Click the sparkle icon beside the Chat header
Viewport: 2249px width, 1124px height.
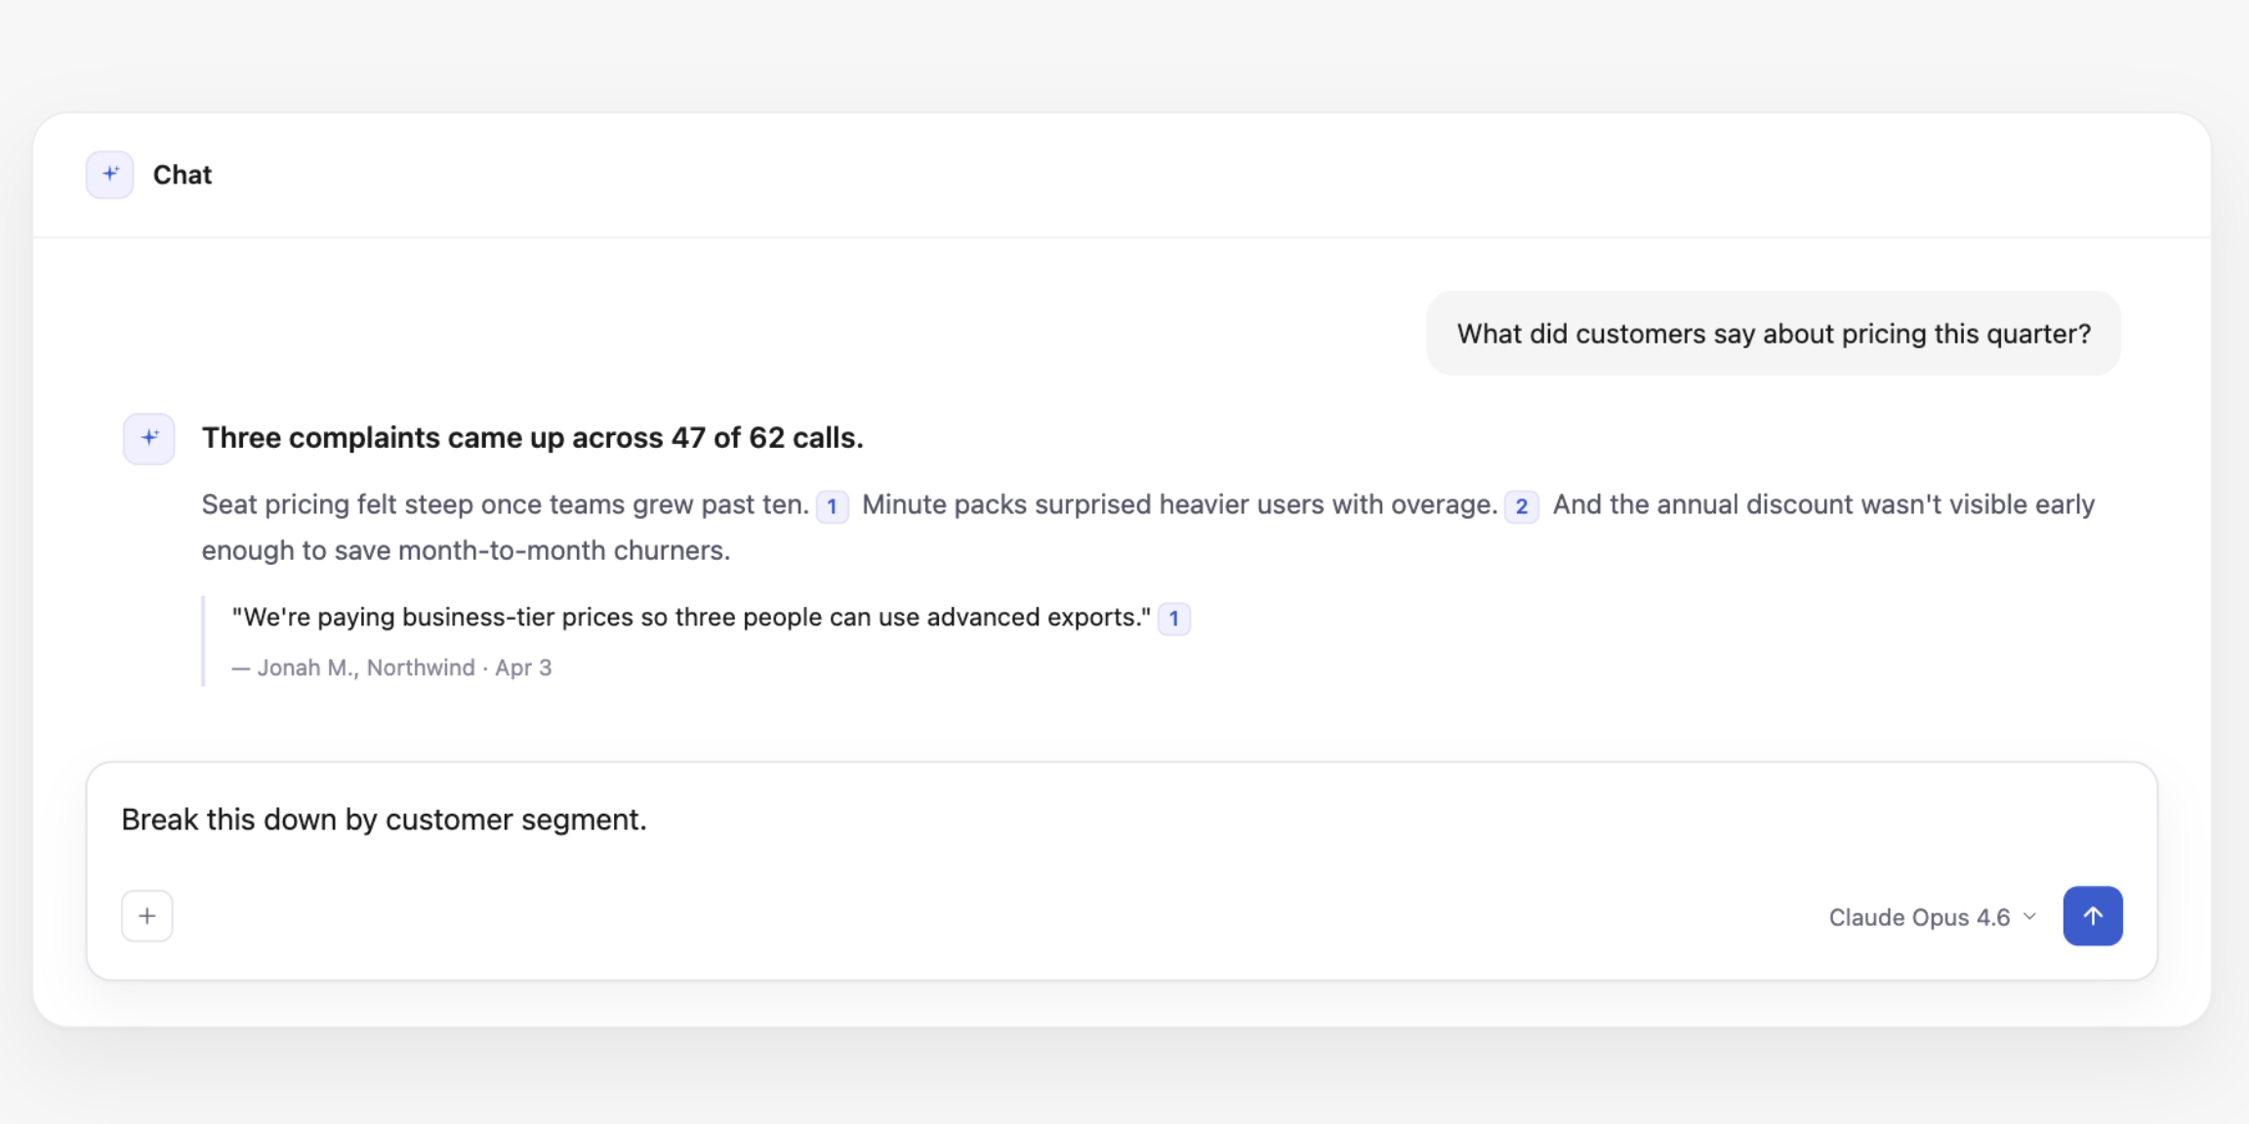(109, 174)
